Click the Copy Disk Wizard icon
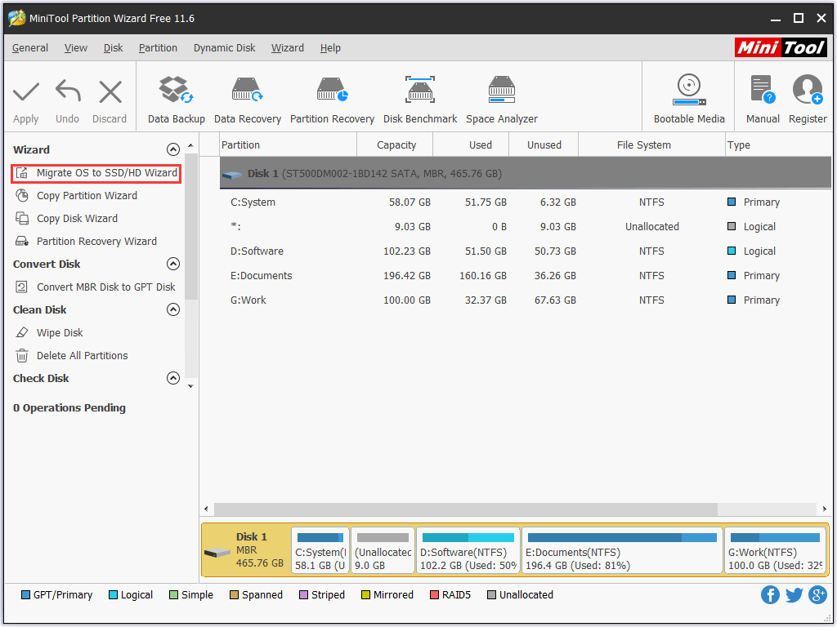Viewport: 837px width, 627px height. point(22,219)
